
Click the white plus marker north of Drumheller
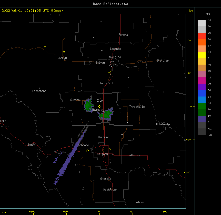(157, 96)
